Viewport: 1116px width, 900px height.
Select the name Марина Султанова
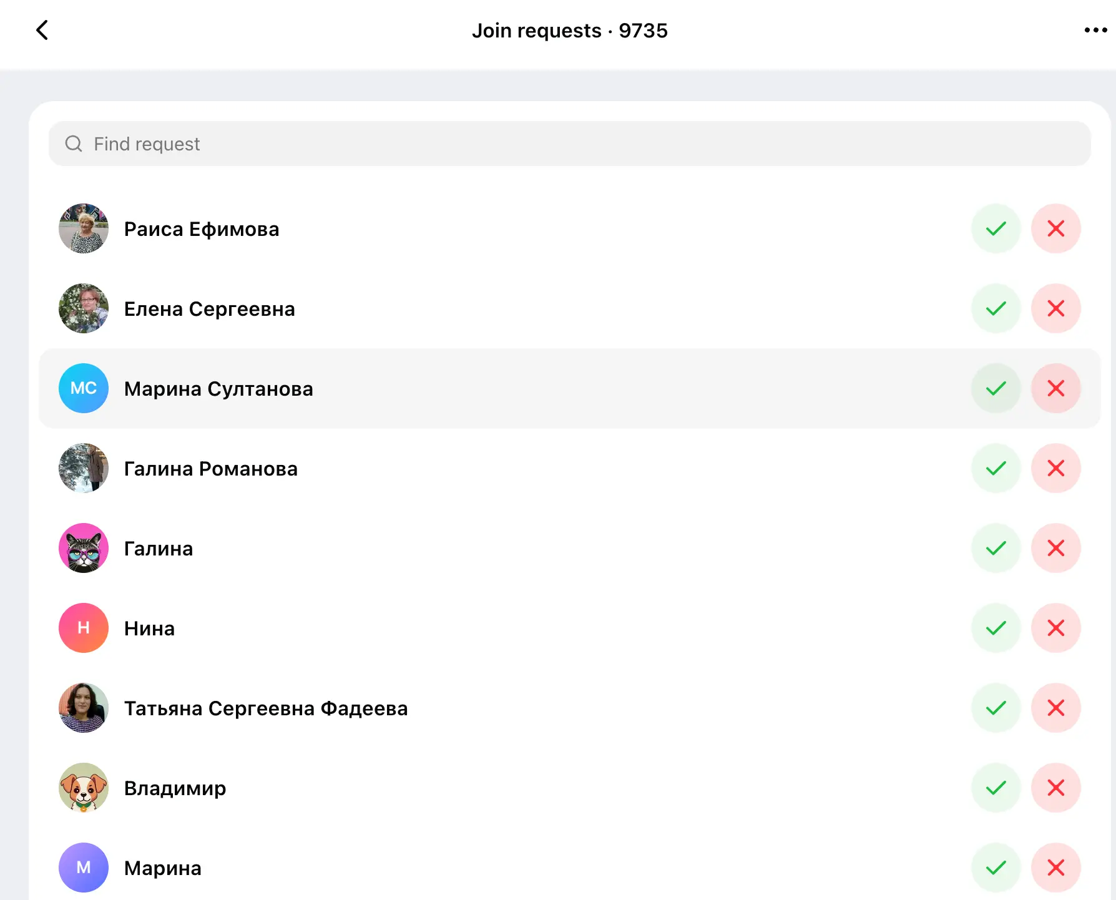click(x=218, y=389)
